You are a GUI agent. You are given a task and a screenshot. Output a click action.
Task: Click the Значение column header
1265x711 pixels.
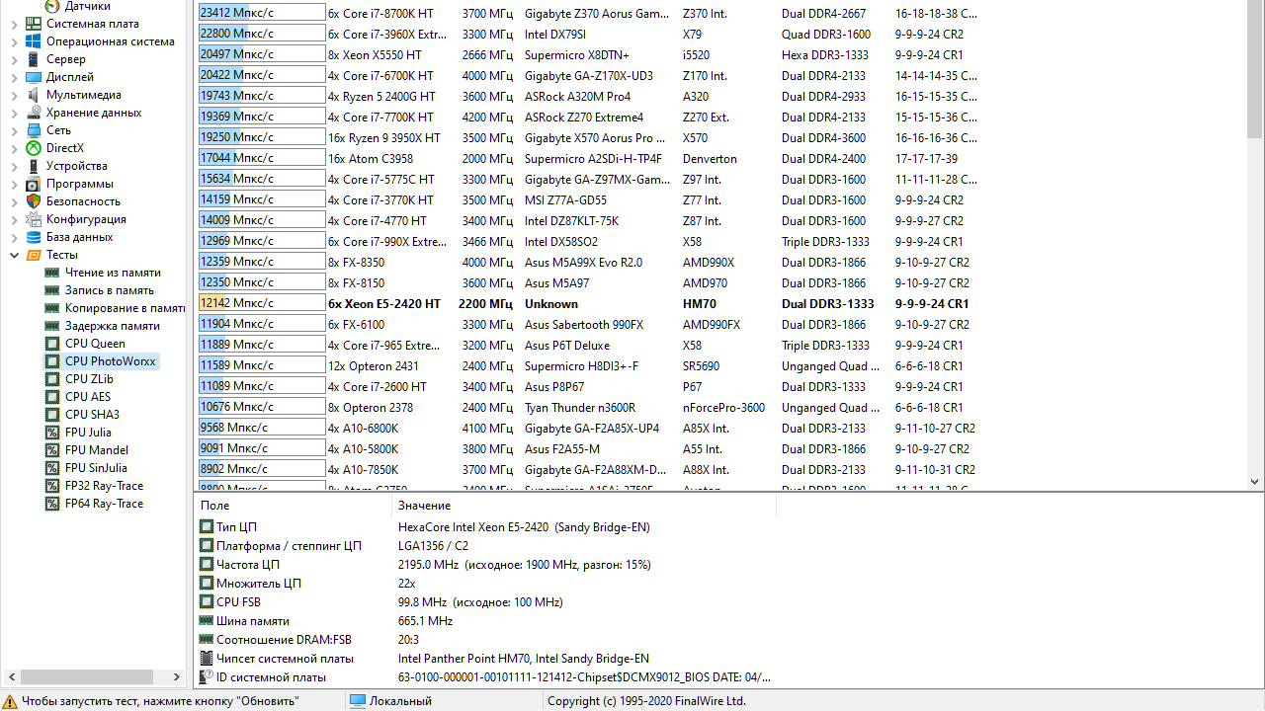(x=583, y=506)
